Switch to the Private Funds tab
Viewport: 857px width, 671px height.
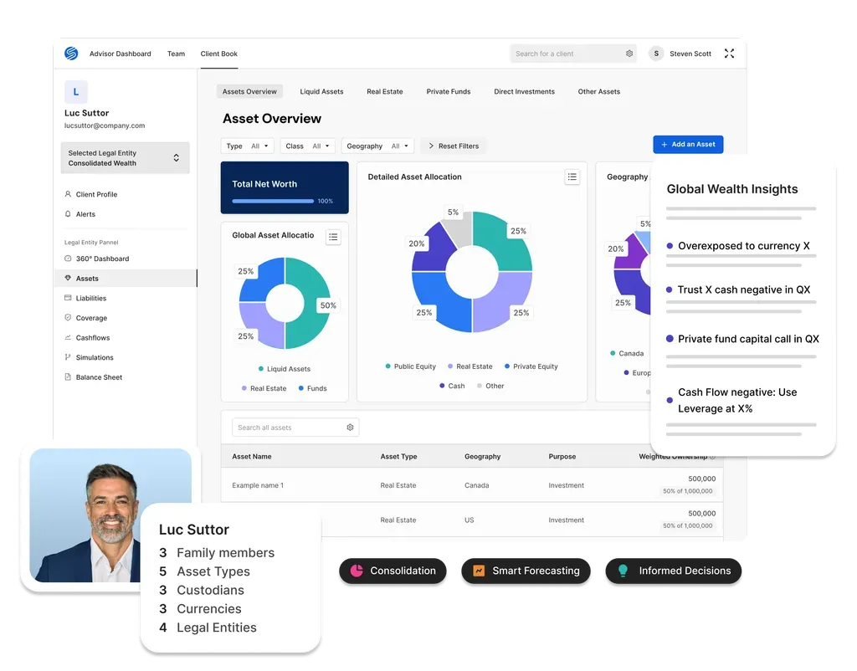448,91
